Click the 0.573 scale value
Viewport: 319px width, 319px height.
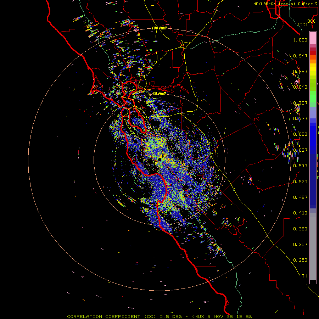[x=300, y=166]
